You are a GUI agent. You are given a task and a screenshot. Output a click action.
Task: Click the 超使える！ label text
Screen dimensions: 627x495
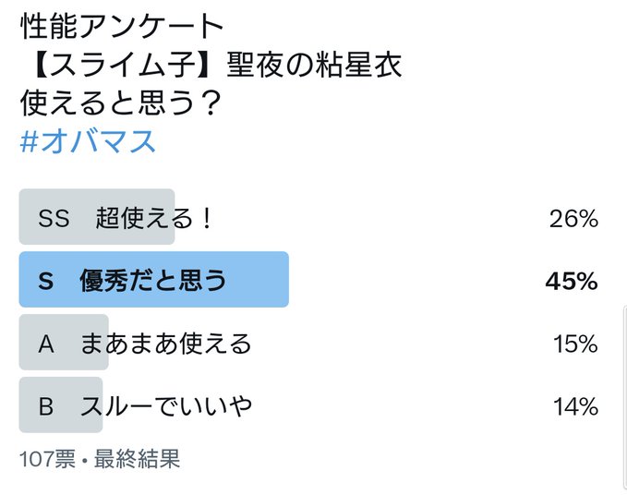pyautogui.click(x=154, y=219)
